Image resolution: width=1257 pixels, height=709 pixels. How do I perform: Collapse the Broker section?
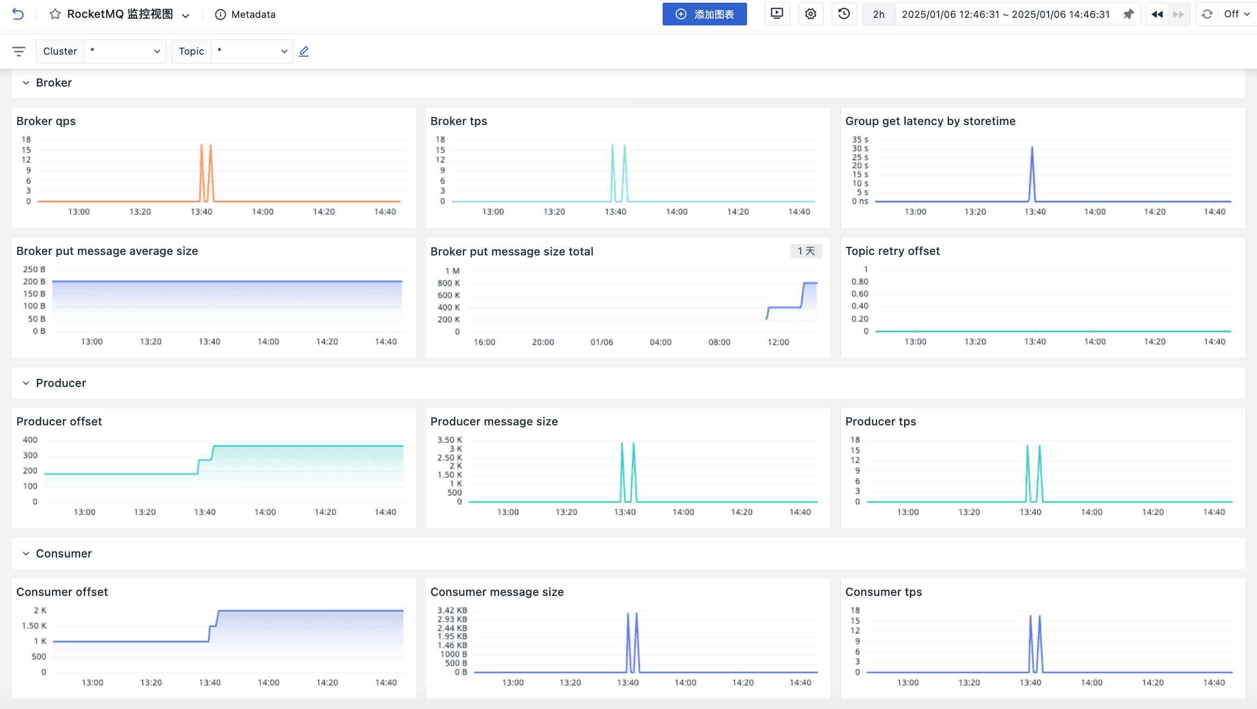click(25, 82)
